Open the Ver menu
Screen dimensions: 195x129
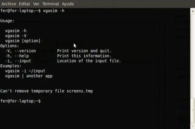tap(36, 4)
